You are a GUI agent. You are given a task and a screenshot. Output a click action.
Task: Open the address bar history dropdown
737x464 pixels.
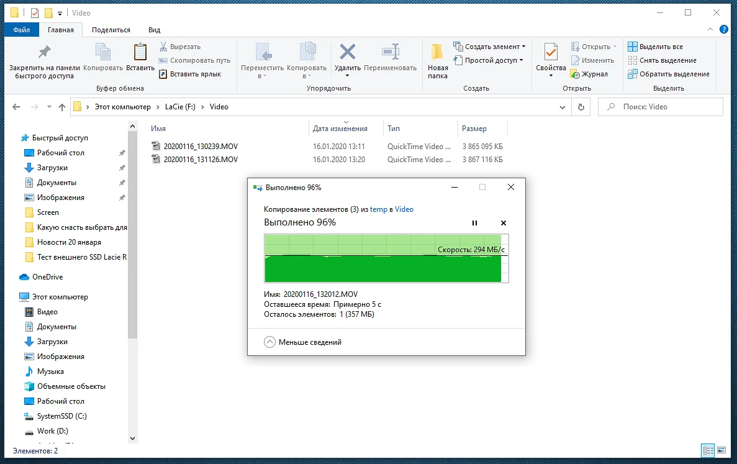[x=563, y=107]
